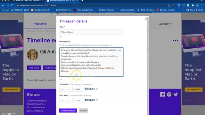Click the address bar URL timetoast.com

38,5
